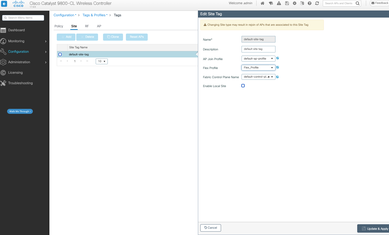
Task: Select the default-site-tag row checkbox
Action: click(60, 55)
